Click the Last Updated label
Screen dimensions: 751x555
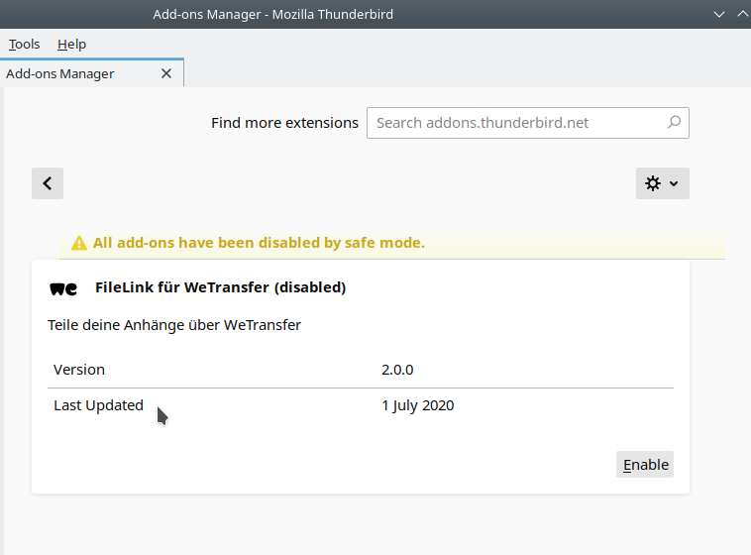click(x=98, y=405)
